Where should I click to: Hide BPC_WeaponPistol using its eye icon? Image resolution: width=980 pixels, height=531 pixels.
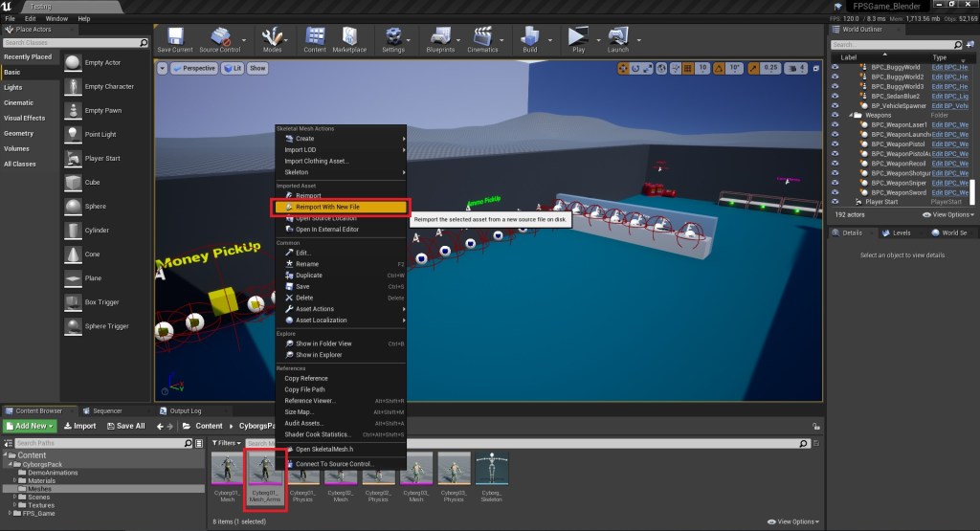pyautogui.click(x=835, y=144)
